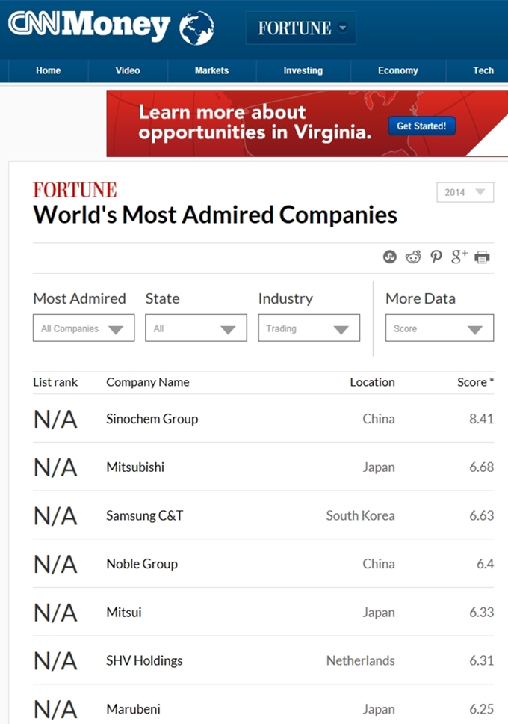Click the CNN Money globe logo
Screen dimensions: 508x724
[x=197, y=28]
